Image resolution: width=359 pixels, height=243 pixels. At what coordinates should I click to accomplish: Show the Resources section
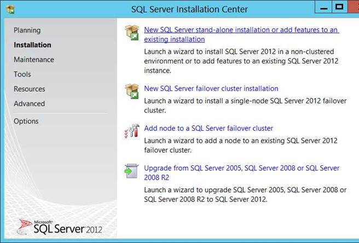coord(30,89)
